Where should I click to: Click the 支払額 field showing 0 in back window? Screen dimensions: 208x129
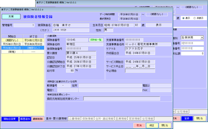click(193, 53)
